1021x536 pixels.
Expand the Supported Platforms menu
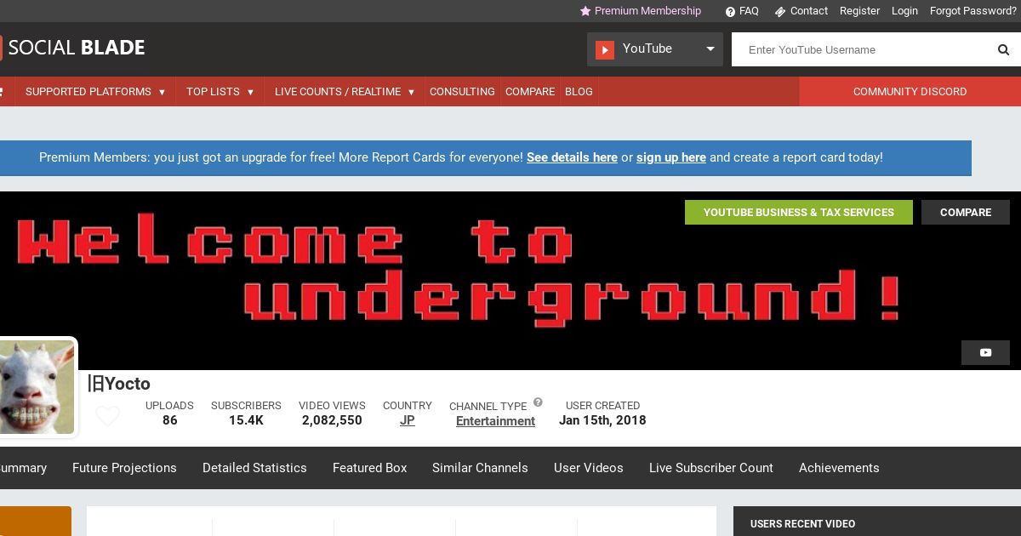click(x=94, y=91)
